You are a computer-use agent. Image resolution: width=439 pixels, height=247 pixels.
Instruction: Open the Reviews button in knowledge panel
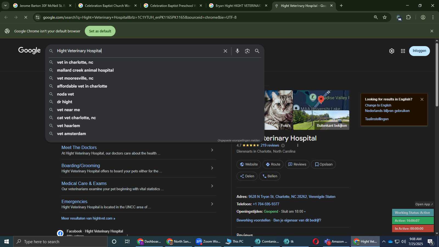pos(297,164)
